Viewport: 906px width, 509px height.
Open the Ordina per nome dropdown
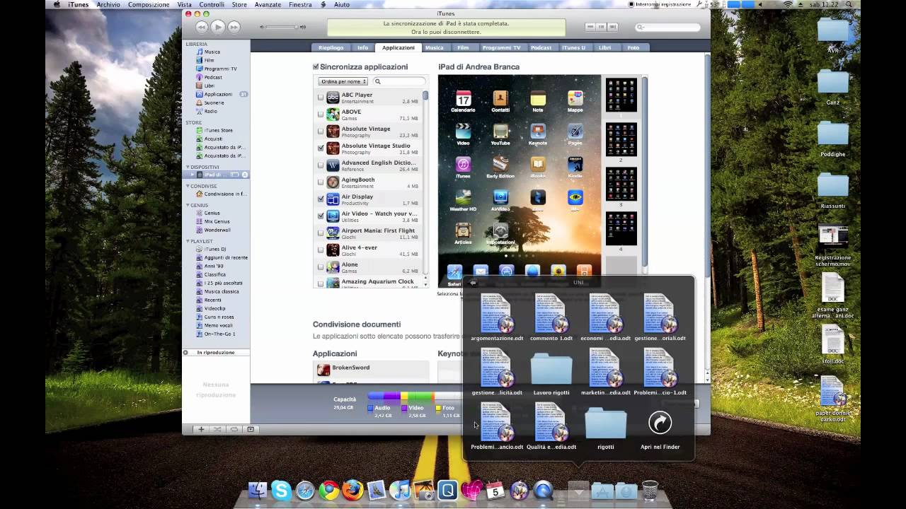(x=343, y=81)
